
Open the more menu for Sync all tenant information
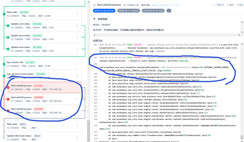pyautogui.click(x=77, y=76)
